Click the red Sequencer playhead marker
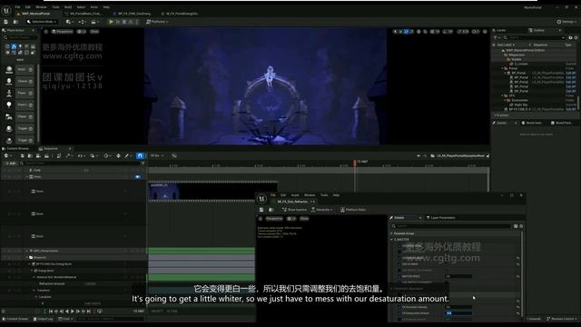The height and width of the screenshot is (327, 581). (x=355, y=163)
